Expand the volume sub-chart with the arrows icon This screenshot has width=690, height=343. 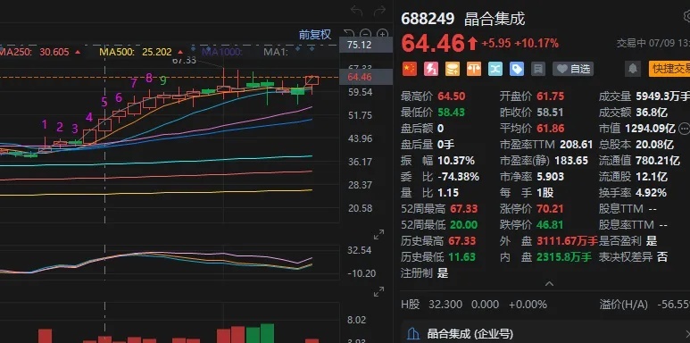378,291
